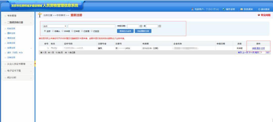Click the current user person icon

(192, 9)
